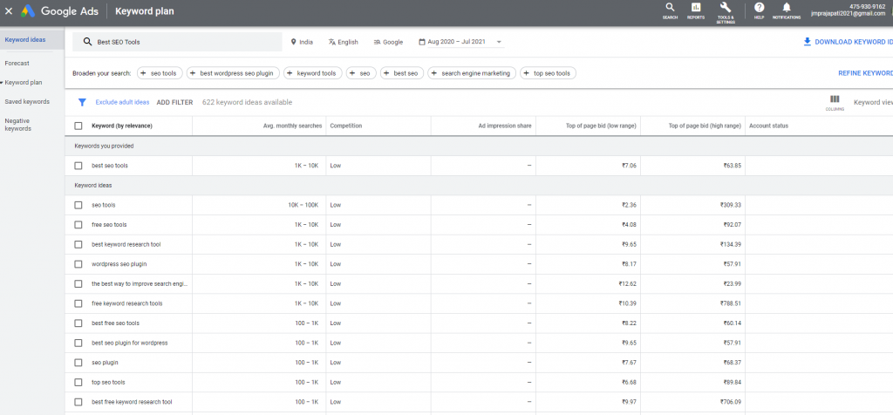The width and height of the screenshot is (893, 415).
Task: Add 'seo tools' broaden-search chip
Action: tap(160, 73)
